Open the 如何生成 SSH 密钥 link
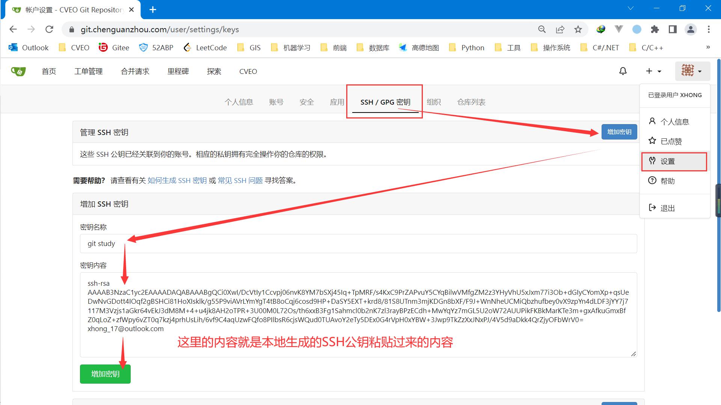Image resolution: width=721 pixels, height=405 pixels. point(177,180)
